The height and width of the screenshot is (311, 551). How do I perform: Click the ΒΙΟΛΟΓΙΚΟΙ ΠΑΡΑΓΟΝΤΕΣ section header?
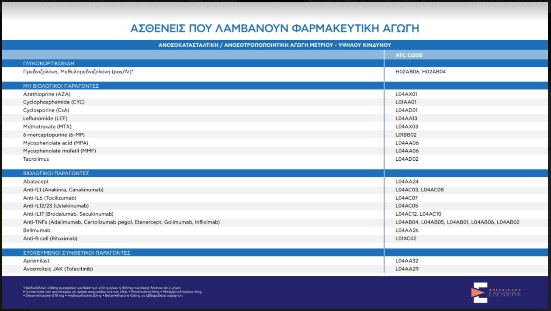56,173
